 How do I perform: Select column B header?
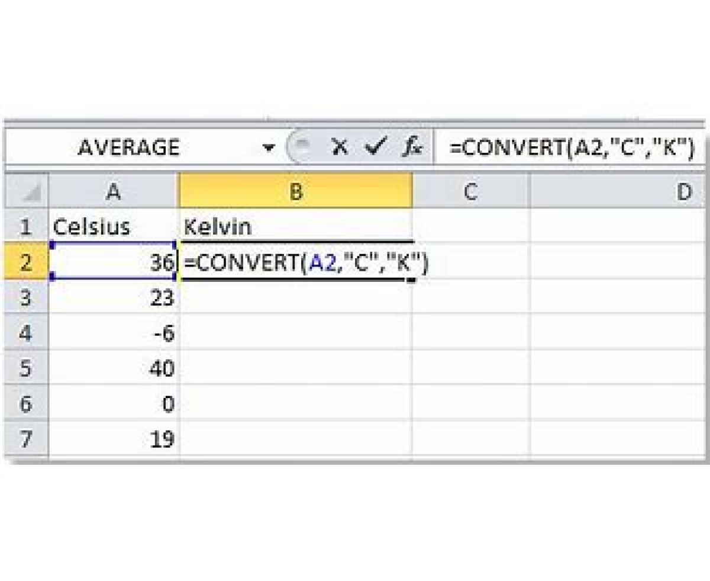[296, 192]
